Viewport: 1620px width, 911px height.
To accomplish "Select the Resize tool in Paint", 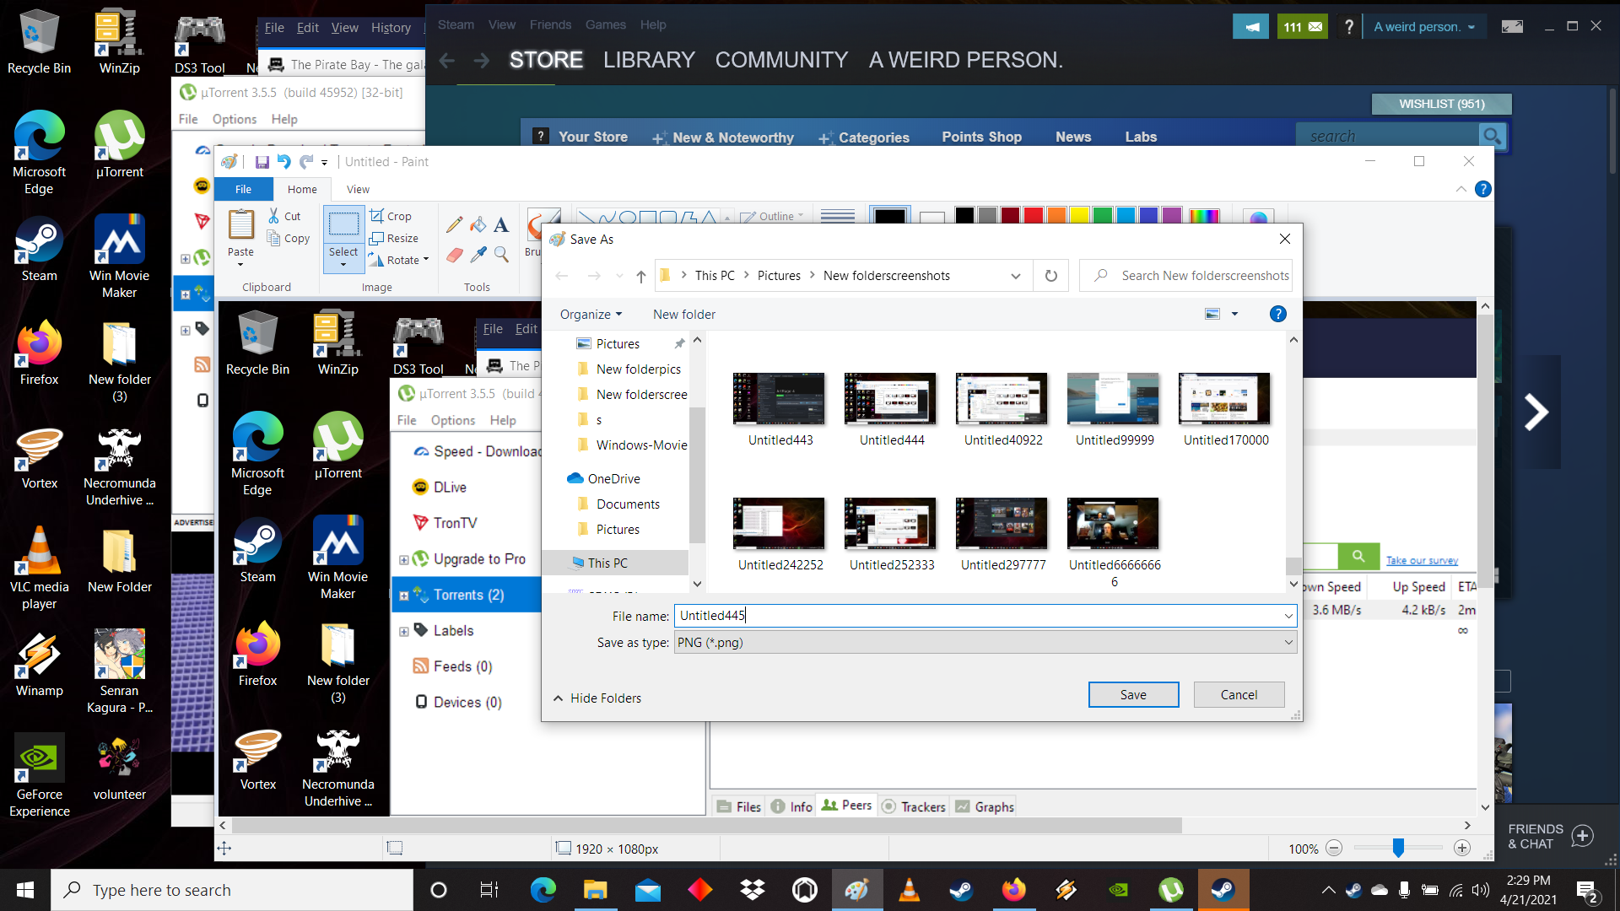I will click(394, 238).
